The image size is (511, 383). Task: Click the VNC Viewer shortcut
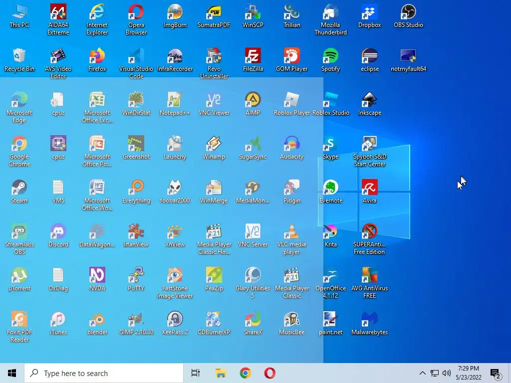click(214, 104)
